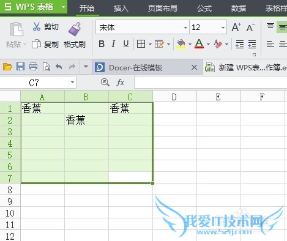Click the formula bar zoom/search icon
The width and height of the screenshot is (287, 241).
pos(105,83)
